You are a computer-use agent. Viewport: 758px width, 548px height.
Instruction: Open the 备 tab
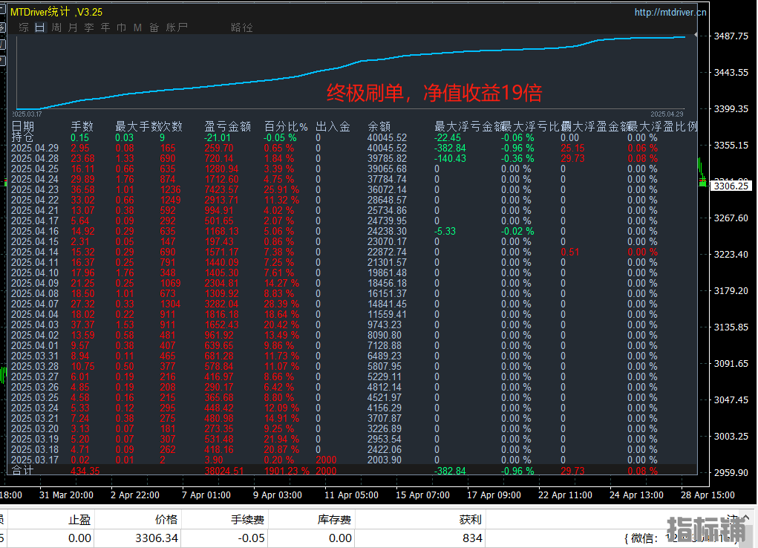click(x=154, y=27)
